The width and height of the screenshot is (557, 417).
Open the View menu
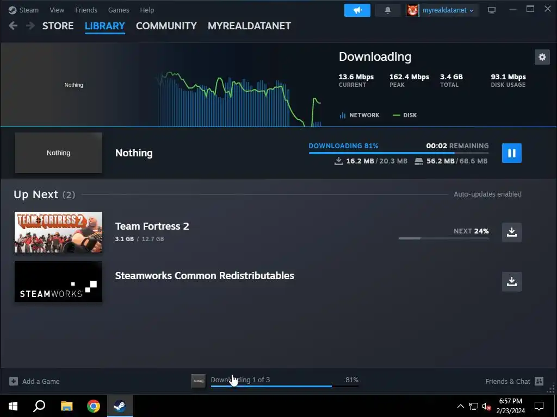coord(57,10)
